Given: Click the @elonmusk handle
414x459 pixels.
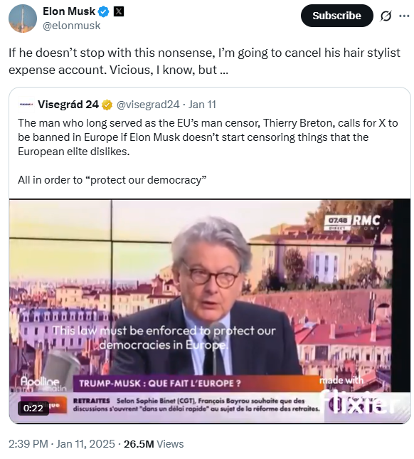Looking at the screenshot, I should 72,26.
